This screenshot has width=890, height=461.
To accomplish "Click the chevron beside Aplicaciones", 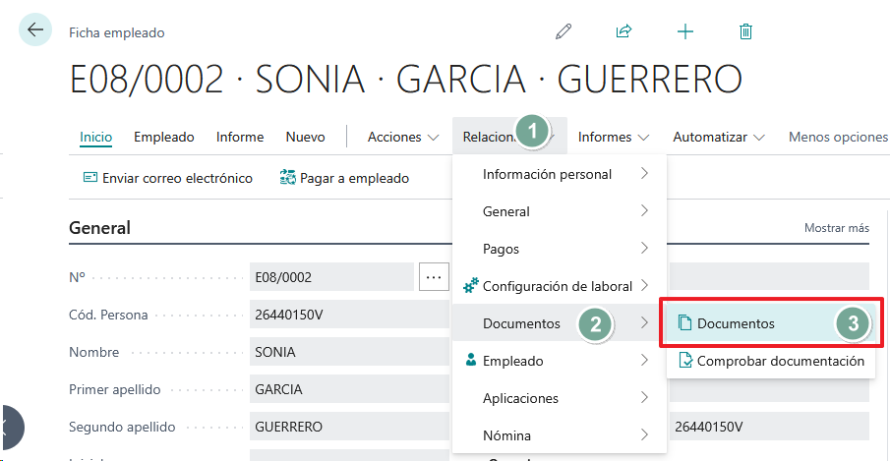I will coord(644,397).
